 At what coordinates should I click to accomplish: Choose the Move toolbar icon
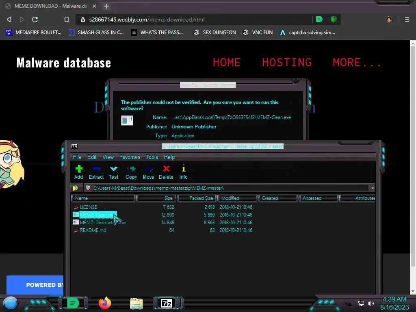[x=148, y=172]
